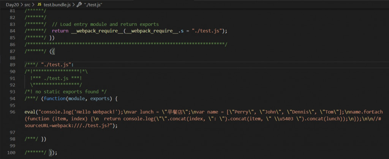Open the "./test.js" symbol breadcrumb
This screenshot has height=159, width=389.
coord(93,5)
